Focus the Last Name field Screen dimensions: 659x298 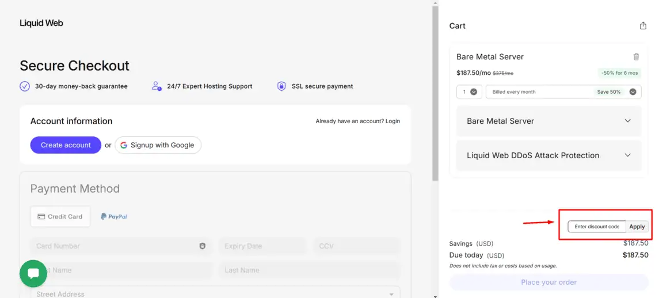tap(309, 270)
